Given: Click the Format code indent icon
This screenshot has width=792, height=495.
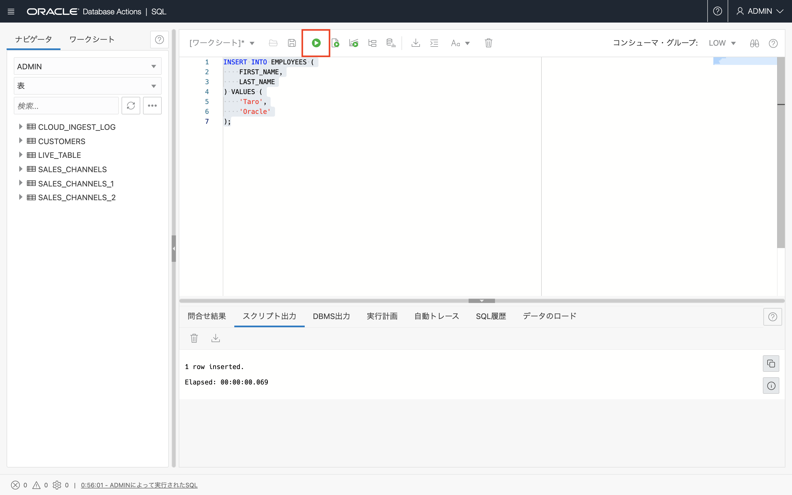Looking at the screenshot, I should point(434,43).
